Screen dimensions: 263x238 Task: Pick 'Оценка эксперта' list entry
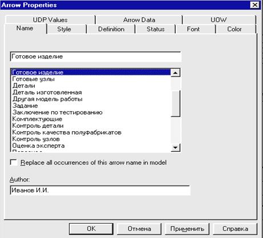pos(91,146)
